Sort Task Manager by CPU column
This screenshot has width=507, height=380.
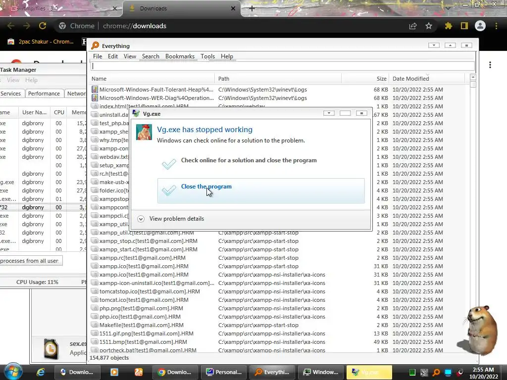tap(59, 112)
